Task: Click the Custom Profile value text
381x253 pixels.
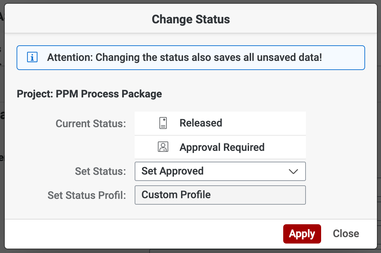Action: pos(176,195)
